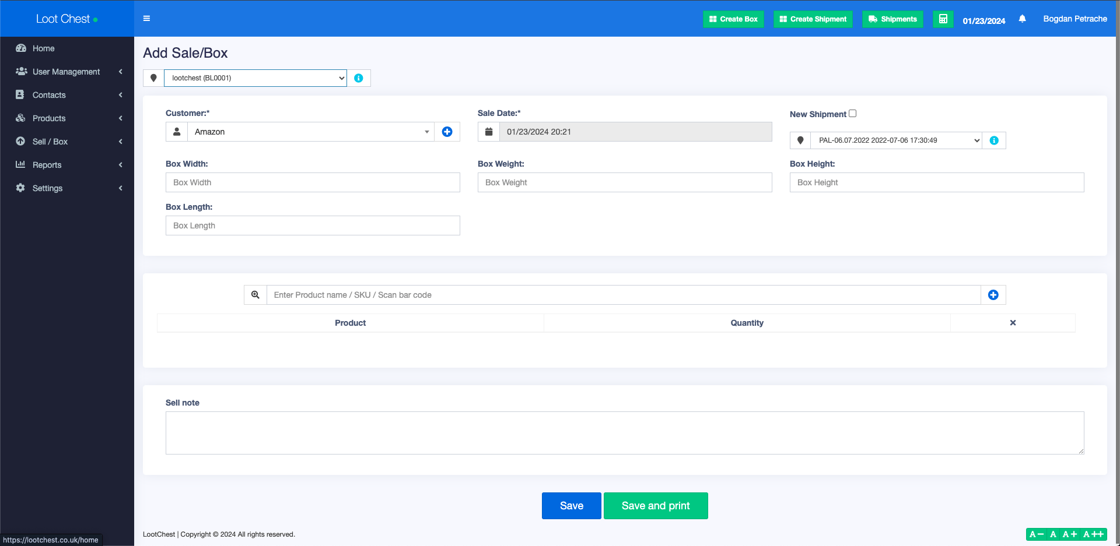
Task: Click the Sell note text area
Action: pyautogui.click(x=625, y=433)
